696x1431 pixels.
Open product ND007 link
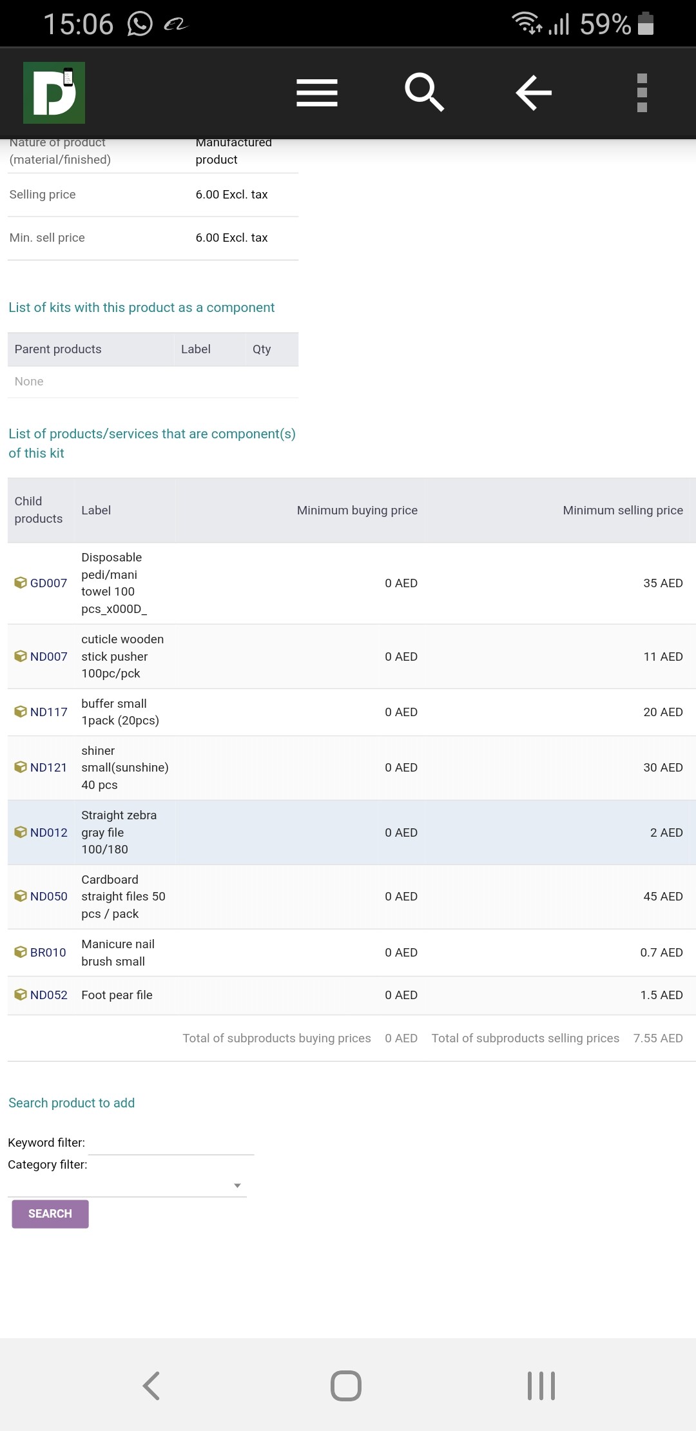pos(48,656)
